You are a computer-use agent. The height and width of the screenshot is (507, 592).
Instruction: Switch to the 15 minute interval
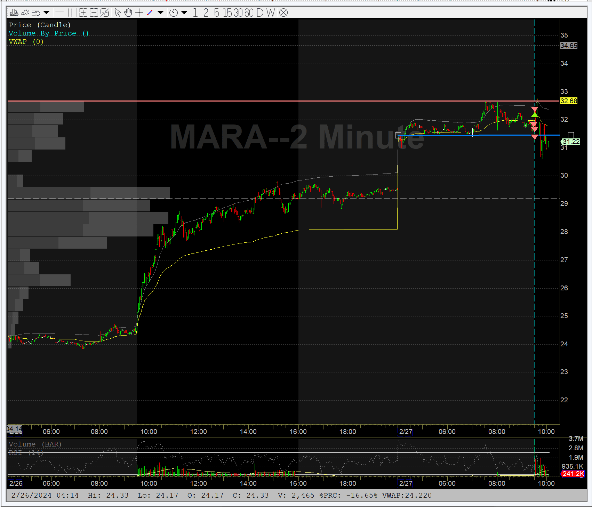point(227,13)
